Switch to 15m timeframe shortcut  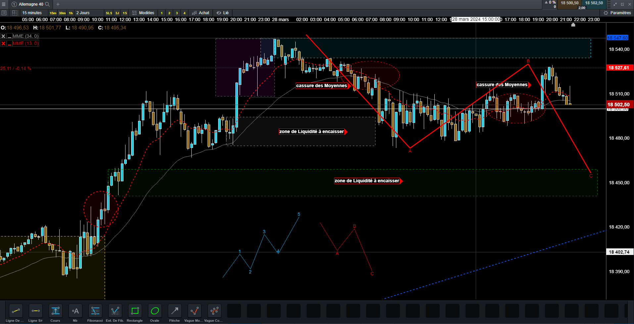53,13
